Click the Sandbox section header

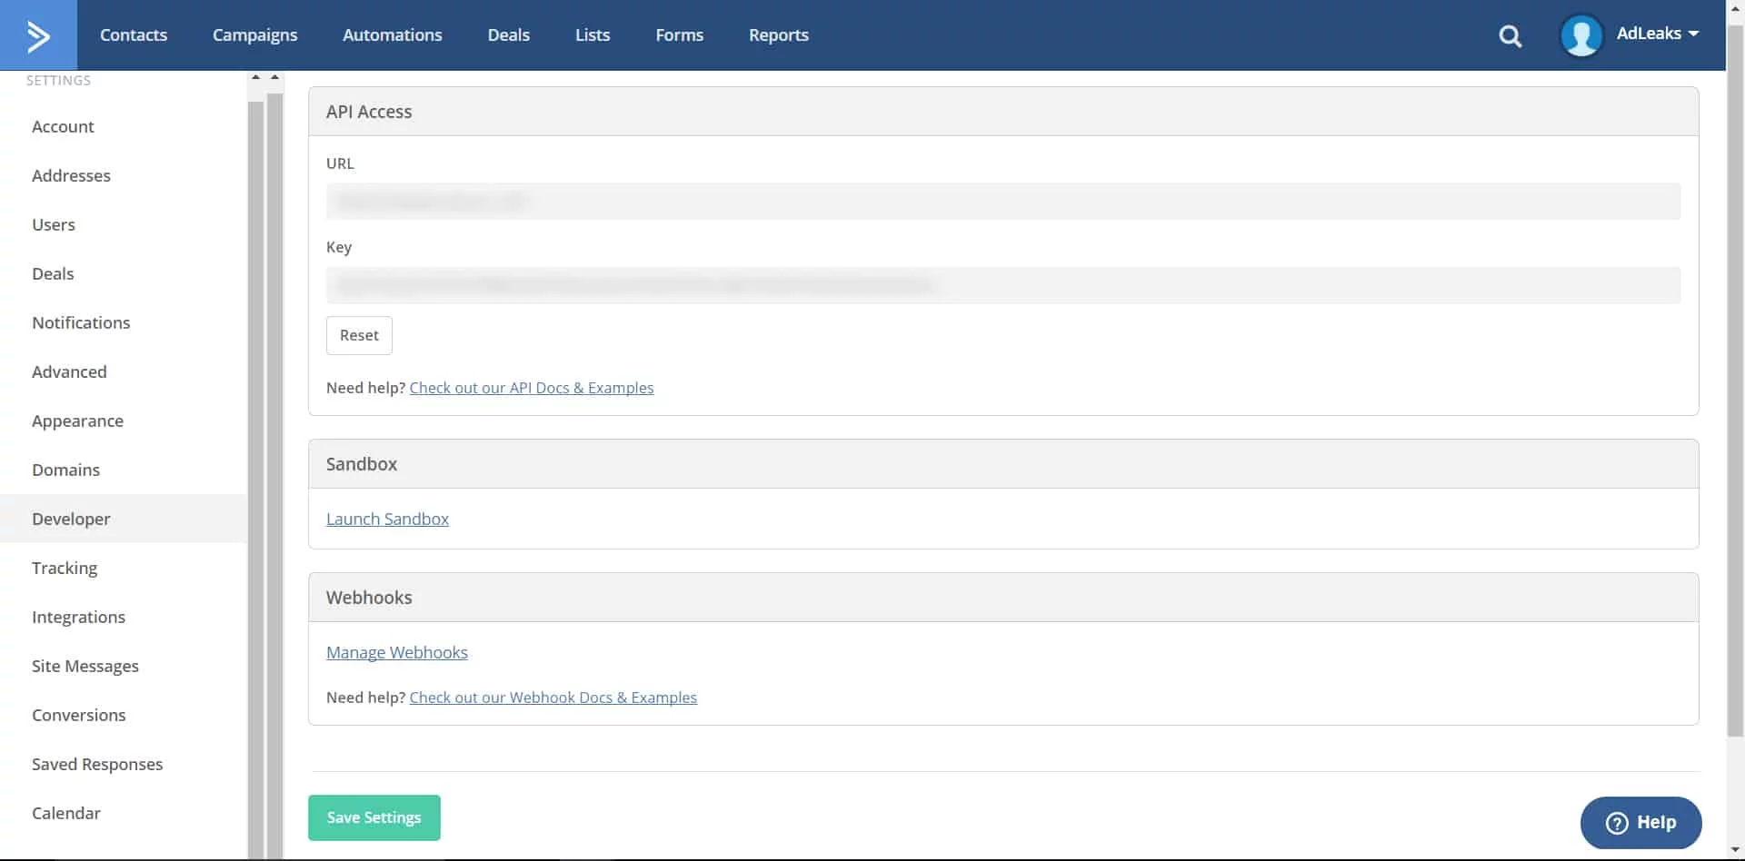click(x=1003, y=464)
